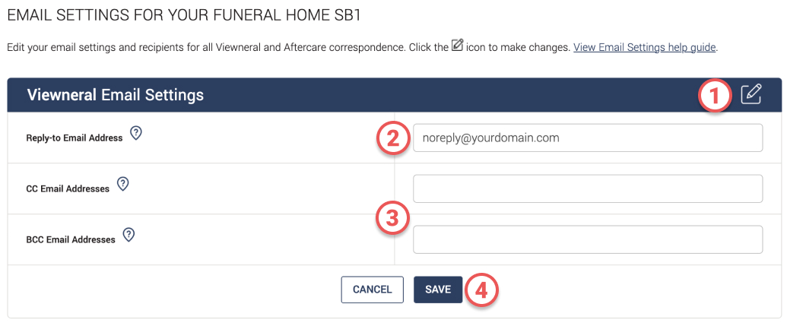Click the small edit icon in description text
The height and width of the screenshot is (323, 787).
(x=457, y=45)
